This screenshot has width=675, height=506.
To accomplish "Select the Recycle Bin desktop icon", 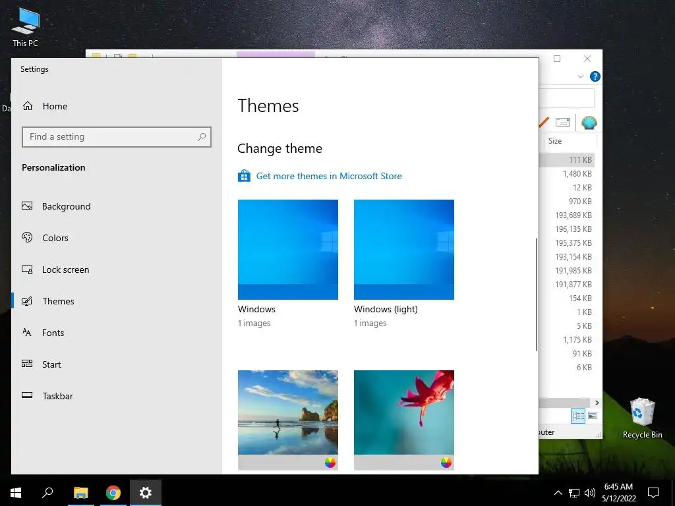I will pyautogui.click(x=642, y=417).
